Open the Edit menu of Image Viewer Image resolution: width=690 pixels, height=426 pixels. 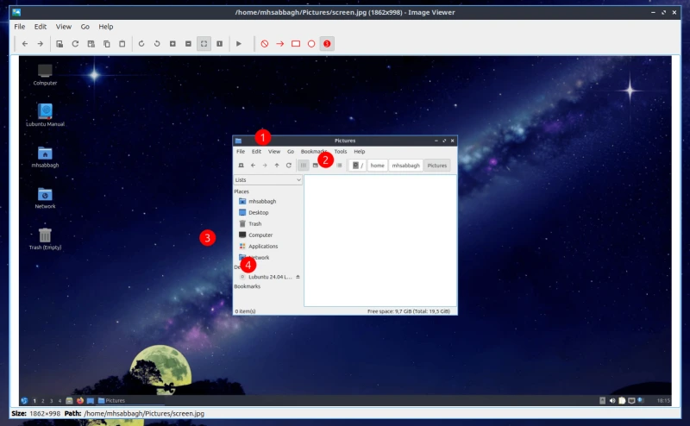(x=41, y=27)
